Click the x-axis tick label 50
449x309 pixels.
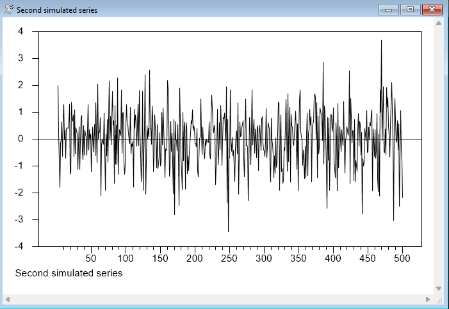pos(91,258)
